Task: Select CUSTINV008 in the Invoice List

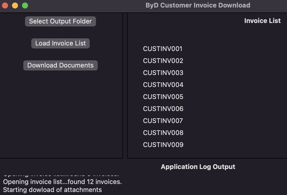Action: pos(163,133)
